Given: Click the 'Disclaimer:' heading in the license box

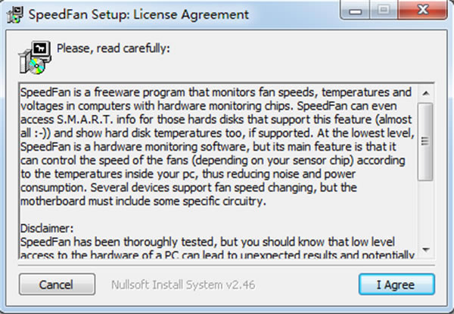Looking at the screenshot, I should [47, 229].
